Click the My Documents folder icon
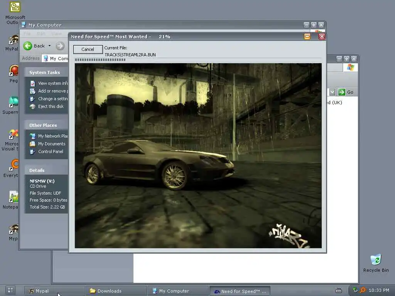This screenshot has width=395, height=296. coord(32,144)
